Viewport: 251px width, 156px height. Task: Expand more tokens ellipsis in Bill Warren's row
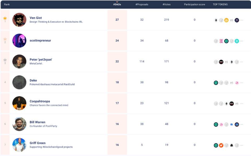[242, 124]
